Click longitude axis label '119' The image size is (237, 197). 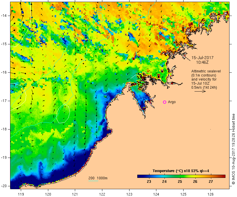21,194
